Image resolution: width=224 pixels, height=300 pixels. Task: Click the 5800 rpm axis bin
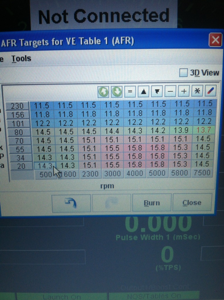pos(180,172)
